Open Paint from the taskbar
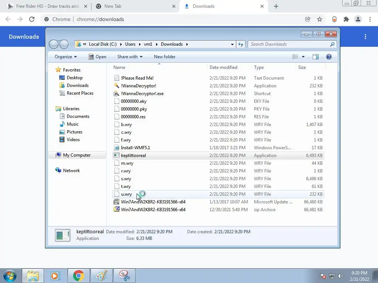 coord(102,276)
